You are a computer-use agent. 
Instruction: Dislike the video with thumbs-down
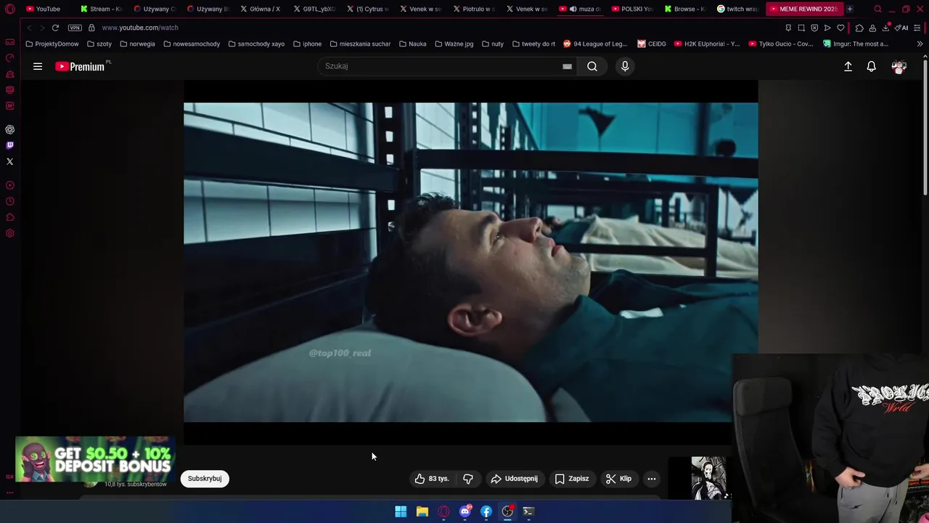[468, 479]
